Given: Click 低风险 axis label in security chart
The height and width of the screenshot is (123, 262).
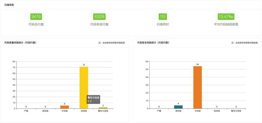Looking at the screenshot, I should click(x=217, y=111).
